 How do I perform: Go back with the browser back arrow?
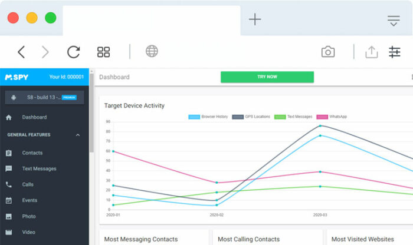coord(21,52)
